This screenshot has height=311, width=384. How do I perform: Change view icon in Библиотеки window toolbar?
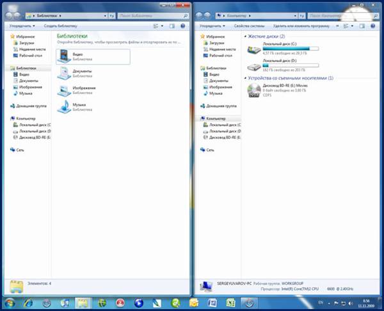point(156,26)
